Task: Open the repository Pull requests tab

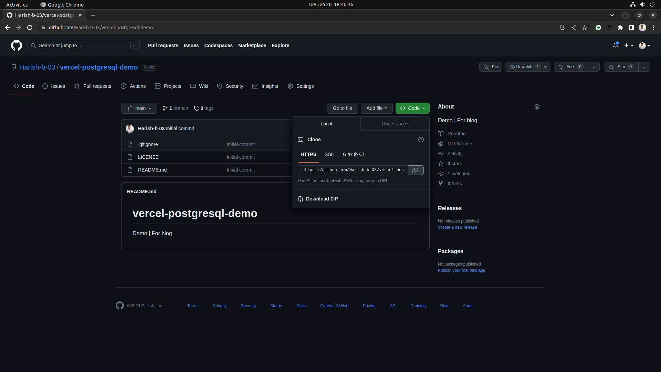Action: pyautogui.click(x=93, y=86)
